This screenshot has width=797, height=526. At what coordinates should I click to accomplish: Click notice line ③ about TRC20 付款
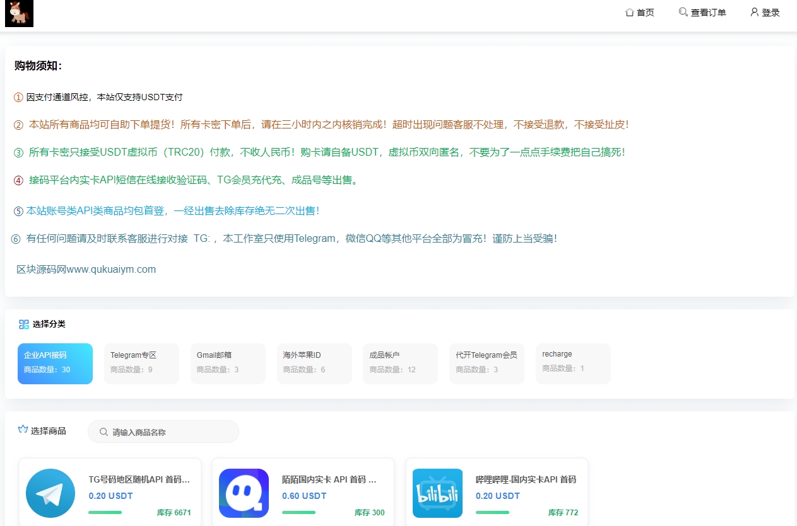tap(319, 152)
